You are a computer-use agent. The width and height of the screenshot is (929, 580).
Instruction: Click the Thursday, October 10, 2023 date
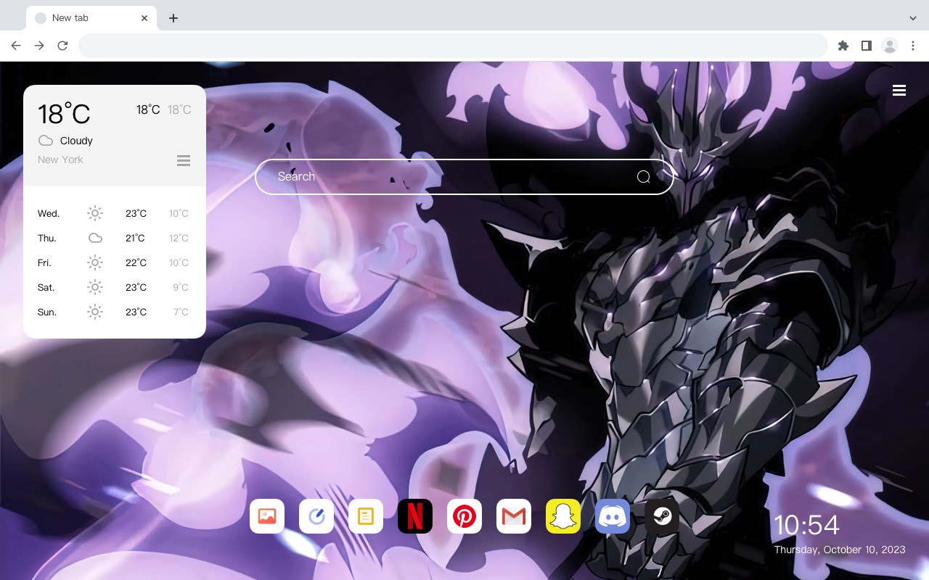point(840,550)
